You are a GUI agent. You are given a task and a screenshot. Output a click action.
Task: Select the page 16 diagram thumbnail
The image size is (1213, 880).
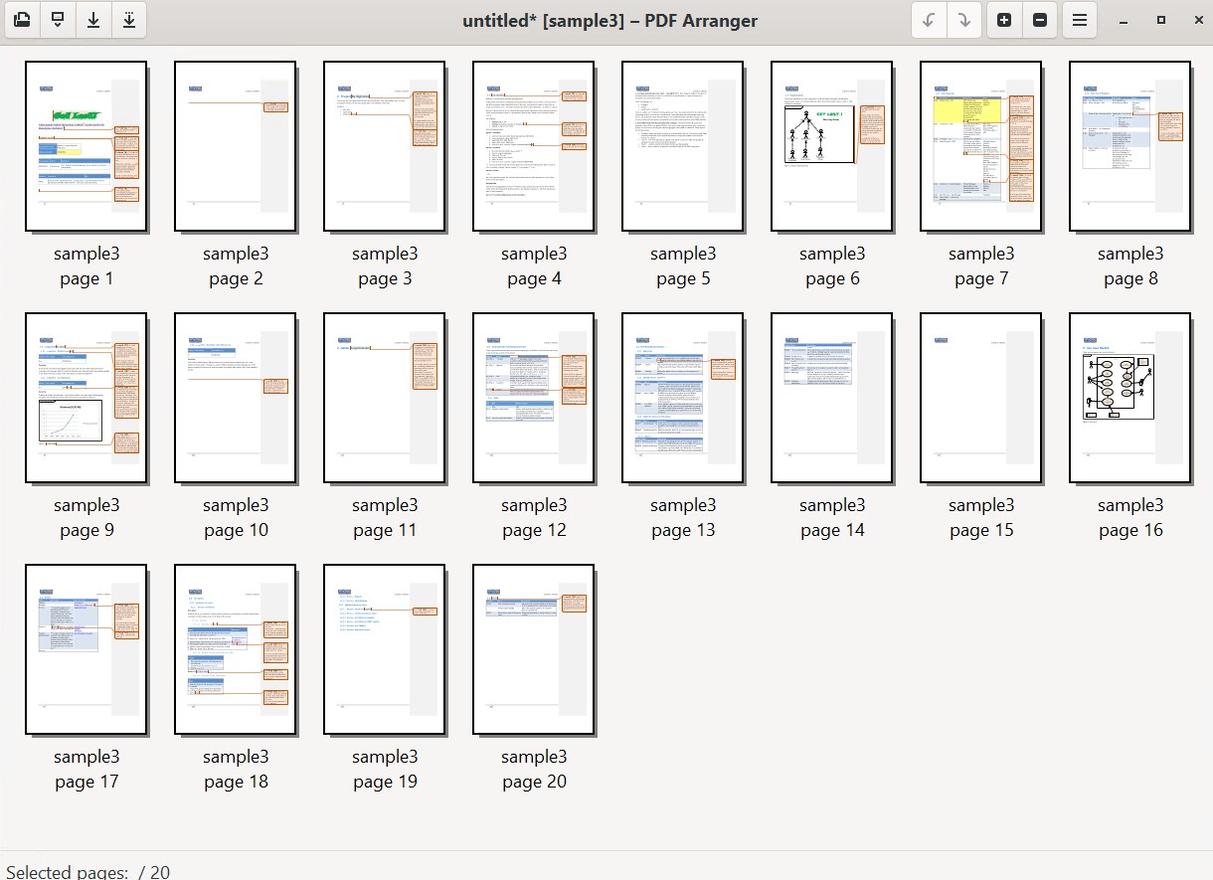(1130, 398)
